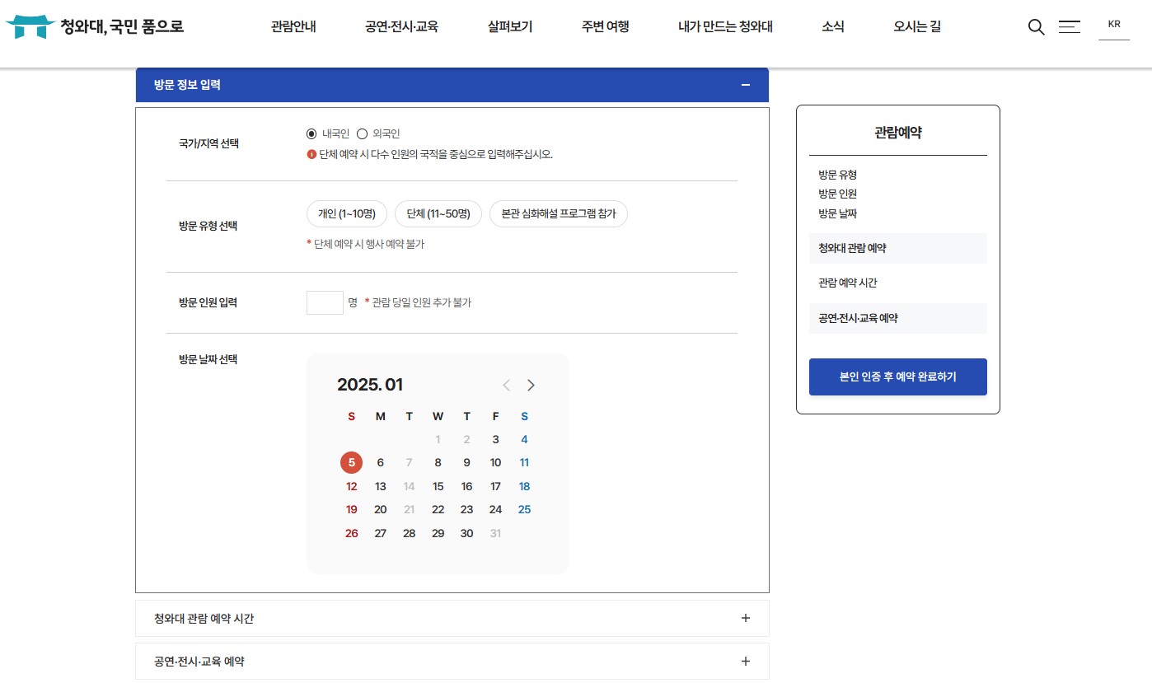Image resolution: width=1152 pixels, height=683 pixels.
Task: Select January 15 on the calendar
Action: (438, 486)
